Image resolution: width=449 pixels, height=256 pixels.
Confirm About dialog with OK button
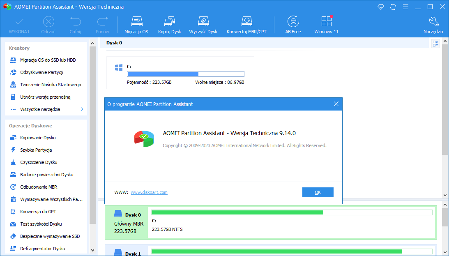coord(318,192)
